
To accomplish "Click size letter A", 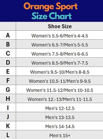I will 8,35.
